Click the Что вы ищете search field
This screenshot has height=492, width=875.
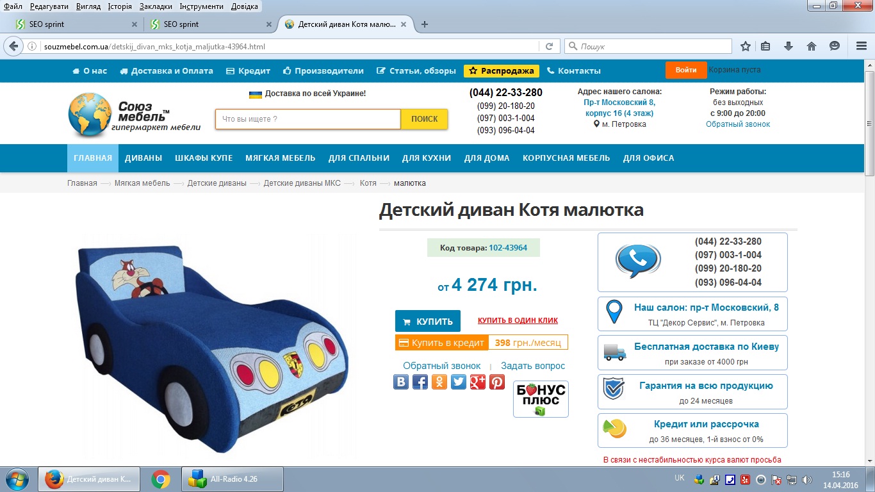click(308, 119)
